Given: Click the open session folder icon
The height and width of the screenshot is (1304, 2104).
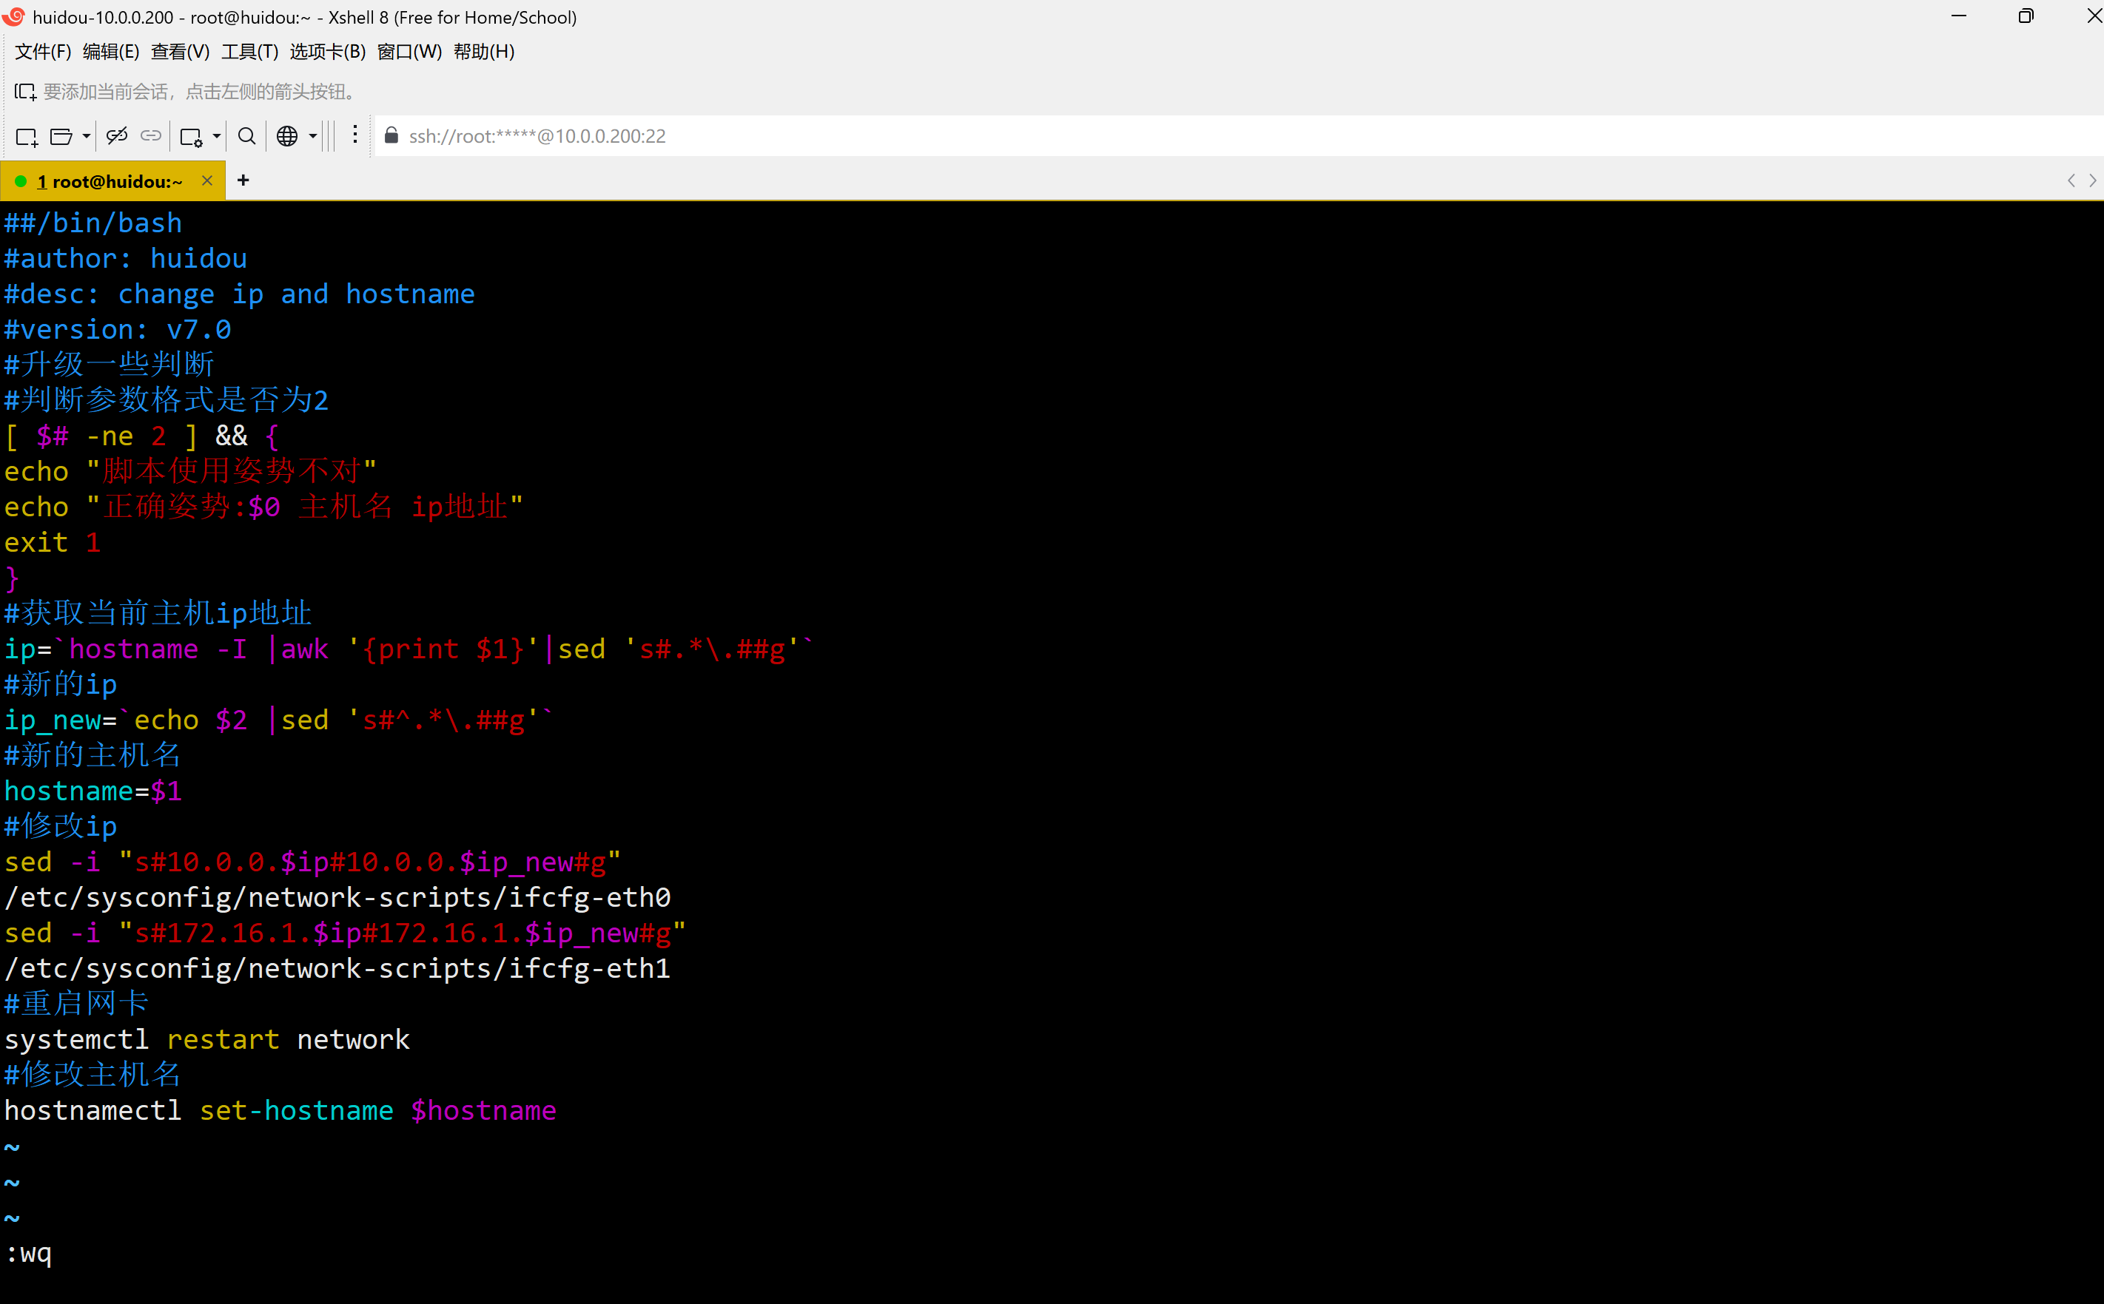Looking at the screenshot, I should coord(61,136).
